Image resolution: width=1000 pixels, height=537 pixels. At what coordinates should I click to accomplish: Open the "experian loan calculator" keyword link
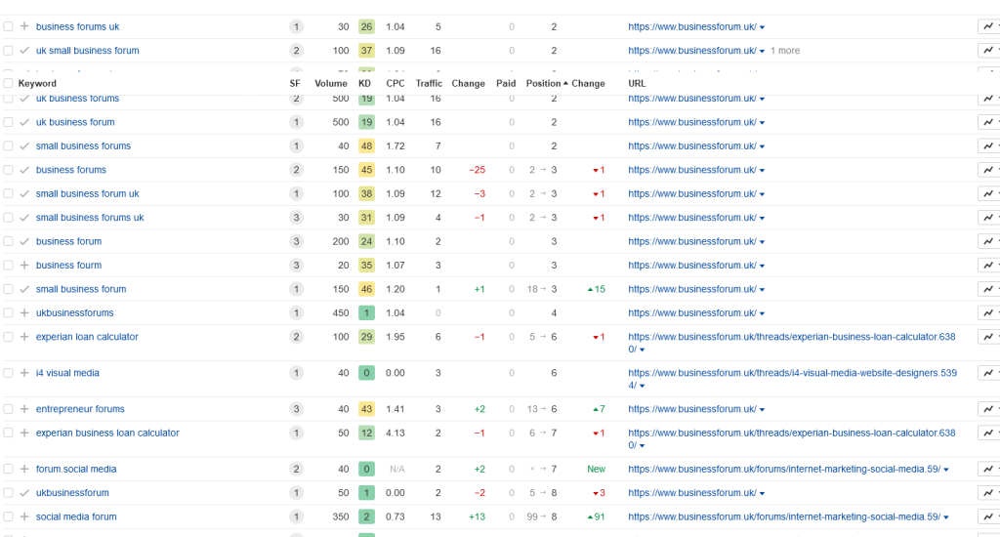coord(87,337)
